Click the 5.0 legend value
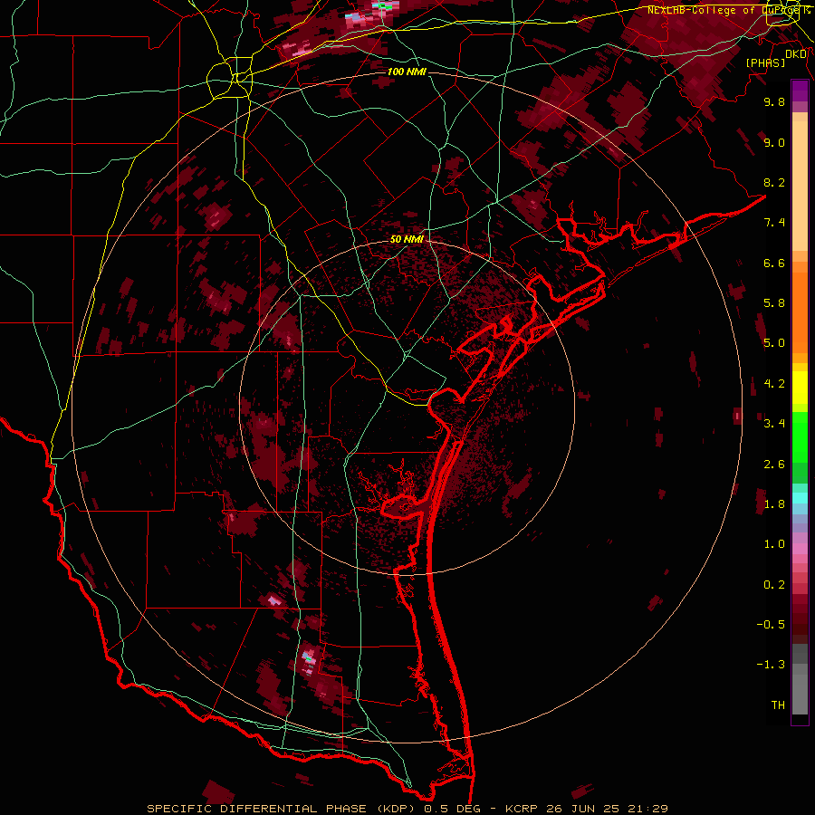This screenshot has height=815, width=815. click(774, 343)
